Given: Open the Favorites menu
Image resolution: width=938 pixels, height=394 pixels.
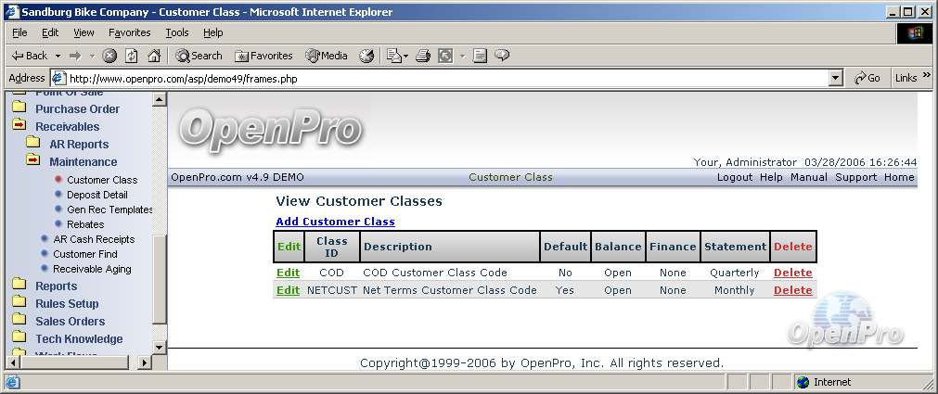Looking at the screenshot, I should point(129,32).
